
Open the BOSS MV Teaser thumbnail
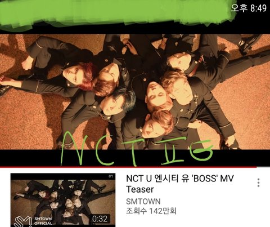tap(63, 200)
